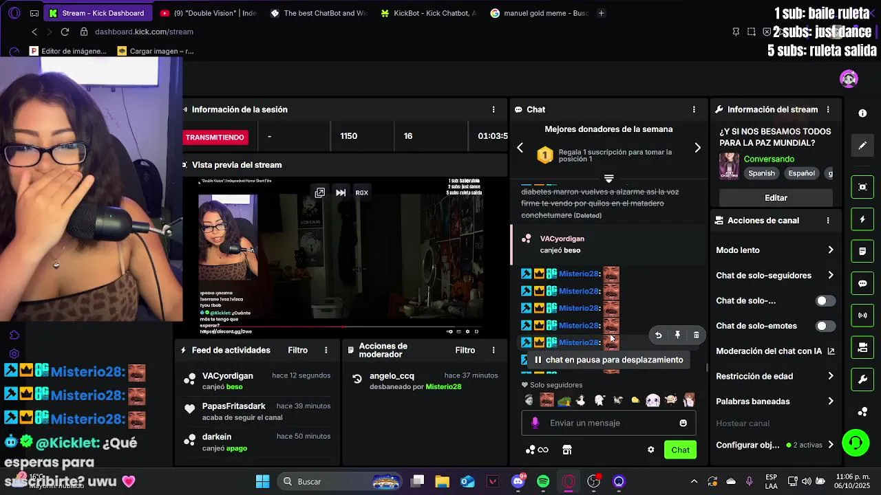Screen dimensions: 881x495
Task: Open green headset support button
Action: pos(856,443)
